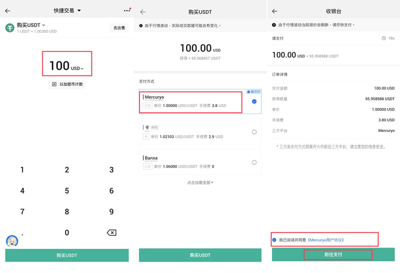This screenshot has width=400, height=273.
Task: Select the Banxa payment radio button
Action: 254,162
